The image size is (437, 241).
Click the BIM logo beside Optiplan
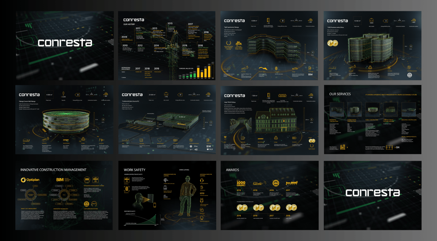pos(60,179)
